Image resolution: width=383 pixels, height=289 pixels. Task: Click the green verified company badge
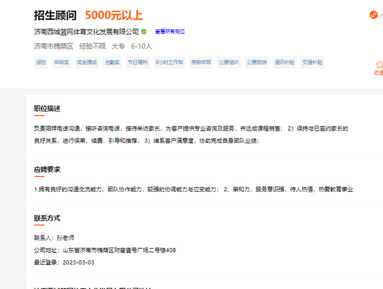[x=144, y=31]
